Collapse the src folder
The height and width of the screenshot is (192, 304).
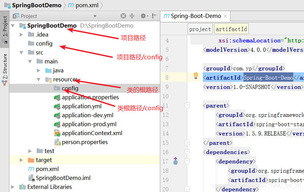click(21, 53)
